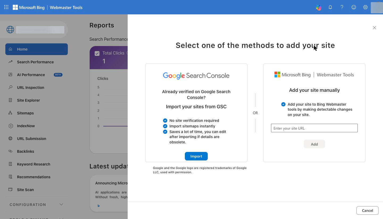This screenshot has height=219, width=383.
Task: Click the Google Search Console logo
Action: point(196,76)
